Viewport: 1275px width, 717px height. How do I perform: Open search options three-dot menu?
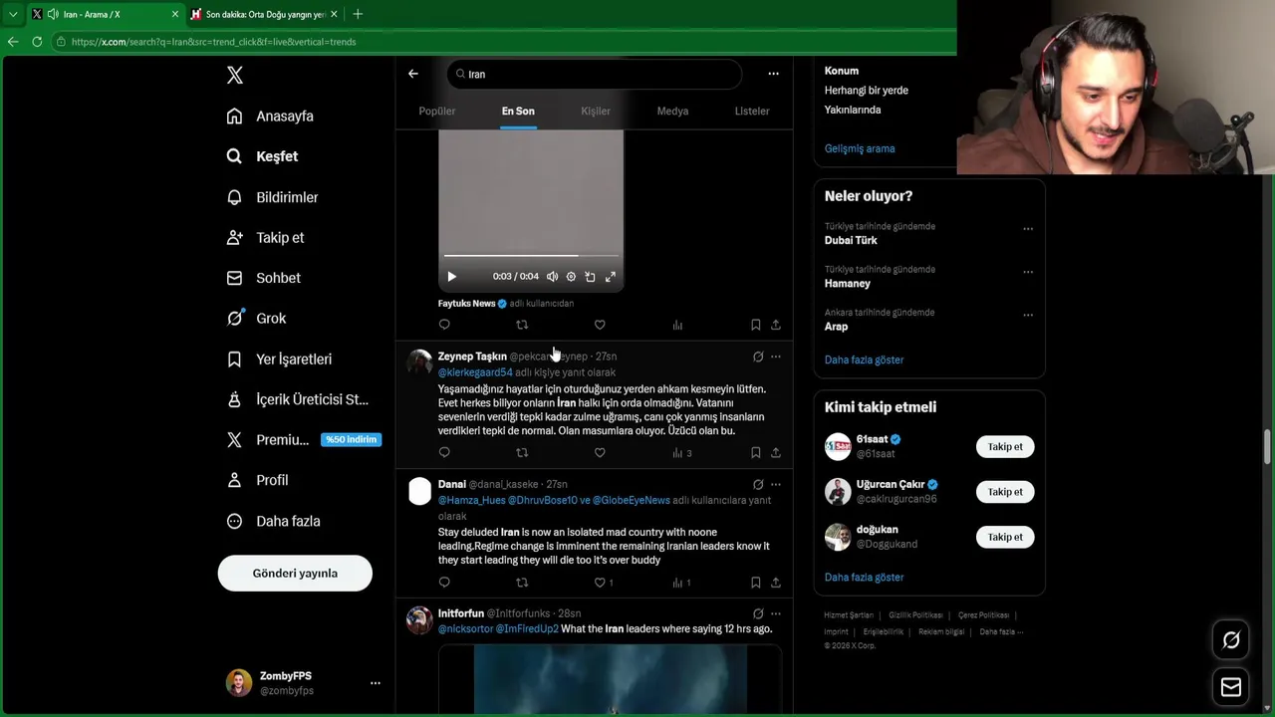tap(773, 74)
